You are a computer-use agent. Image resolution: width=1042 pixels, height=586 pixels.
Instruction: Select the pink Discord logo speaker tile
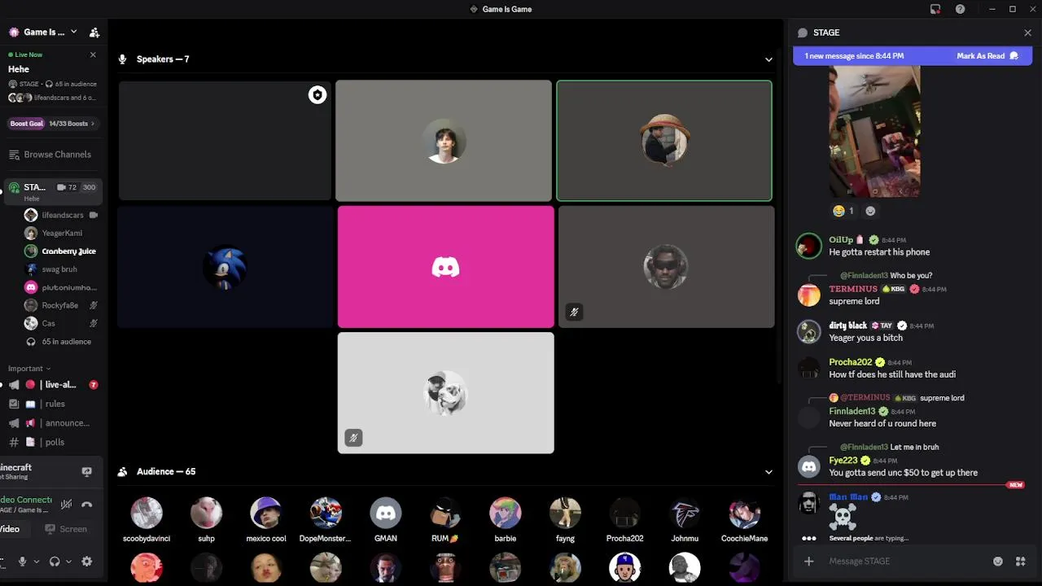click(x=446, y=267)
